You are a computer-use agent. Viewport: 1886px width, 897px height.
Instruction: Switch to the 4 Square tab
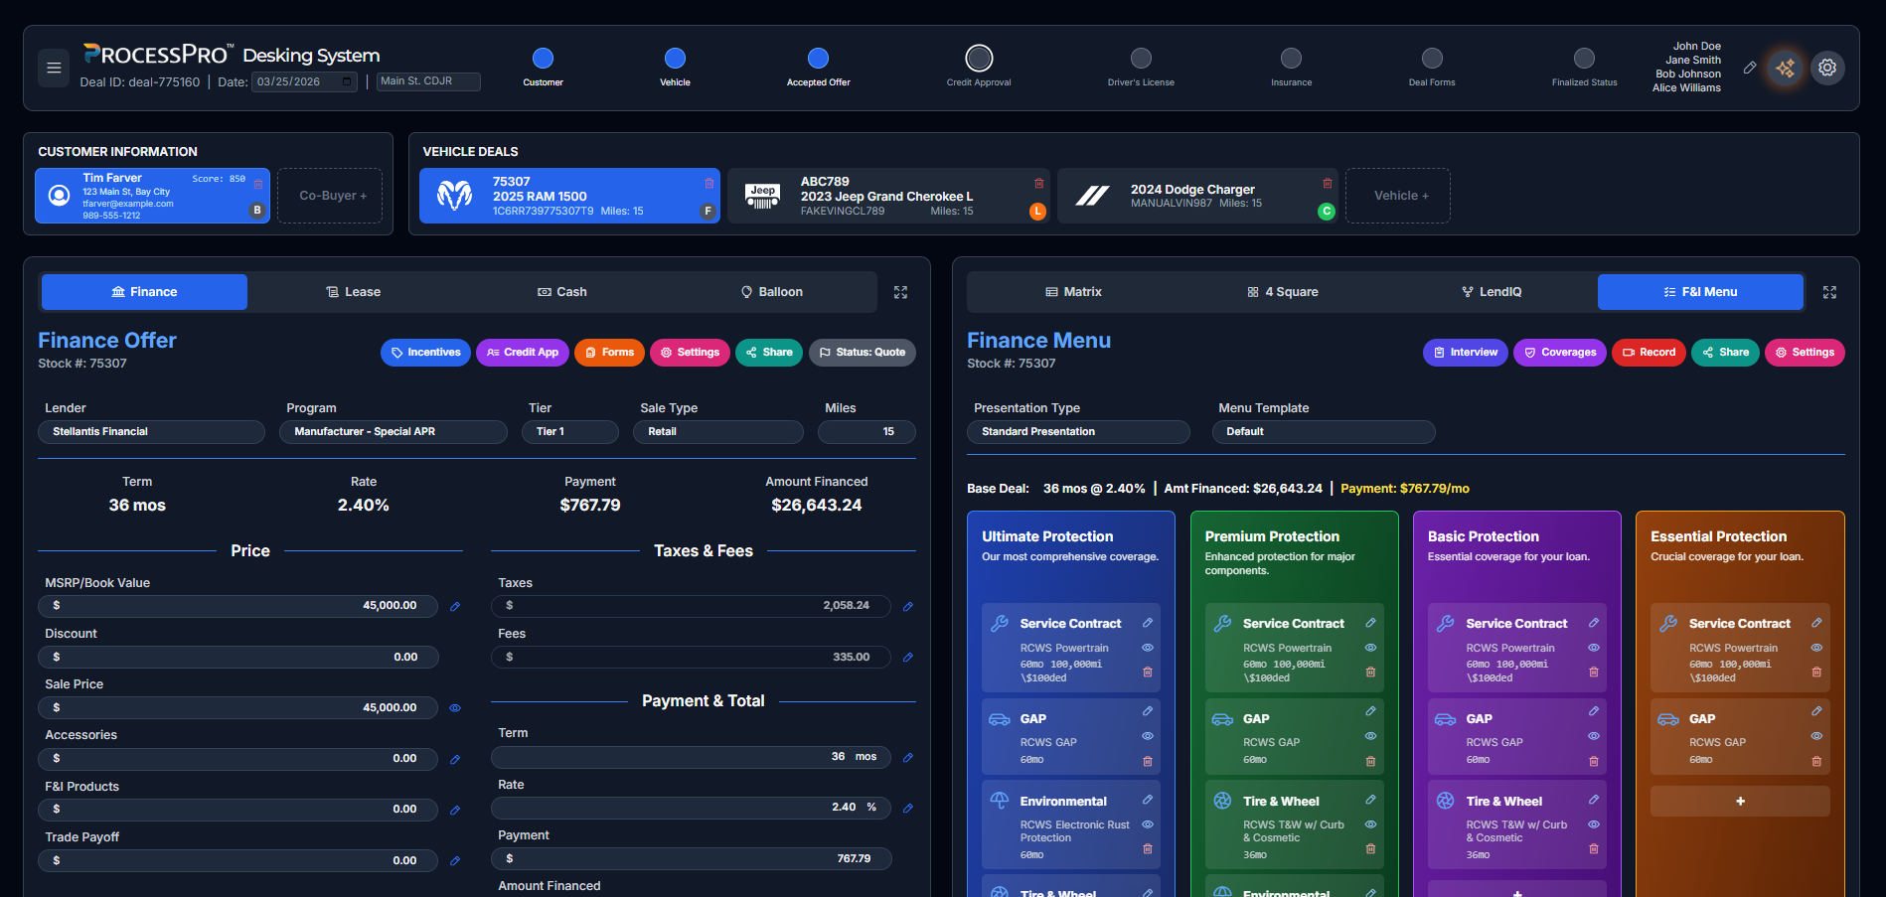tap(1283, 292)
